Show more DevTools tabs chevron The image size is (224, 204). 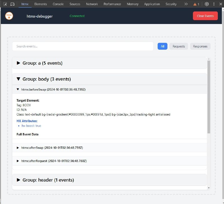186,4
